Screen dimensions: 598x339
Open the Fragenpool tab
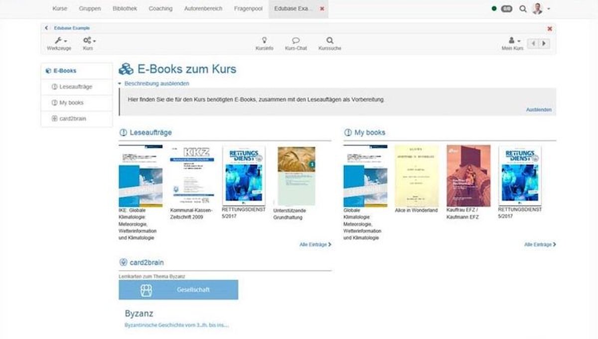click(248, 9)
